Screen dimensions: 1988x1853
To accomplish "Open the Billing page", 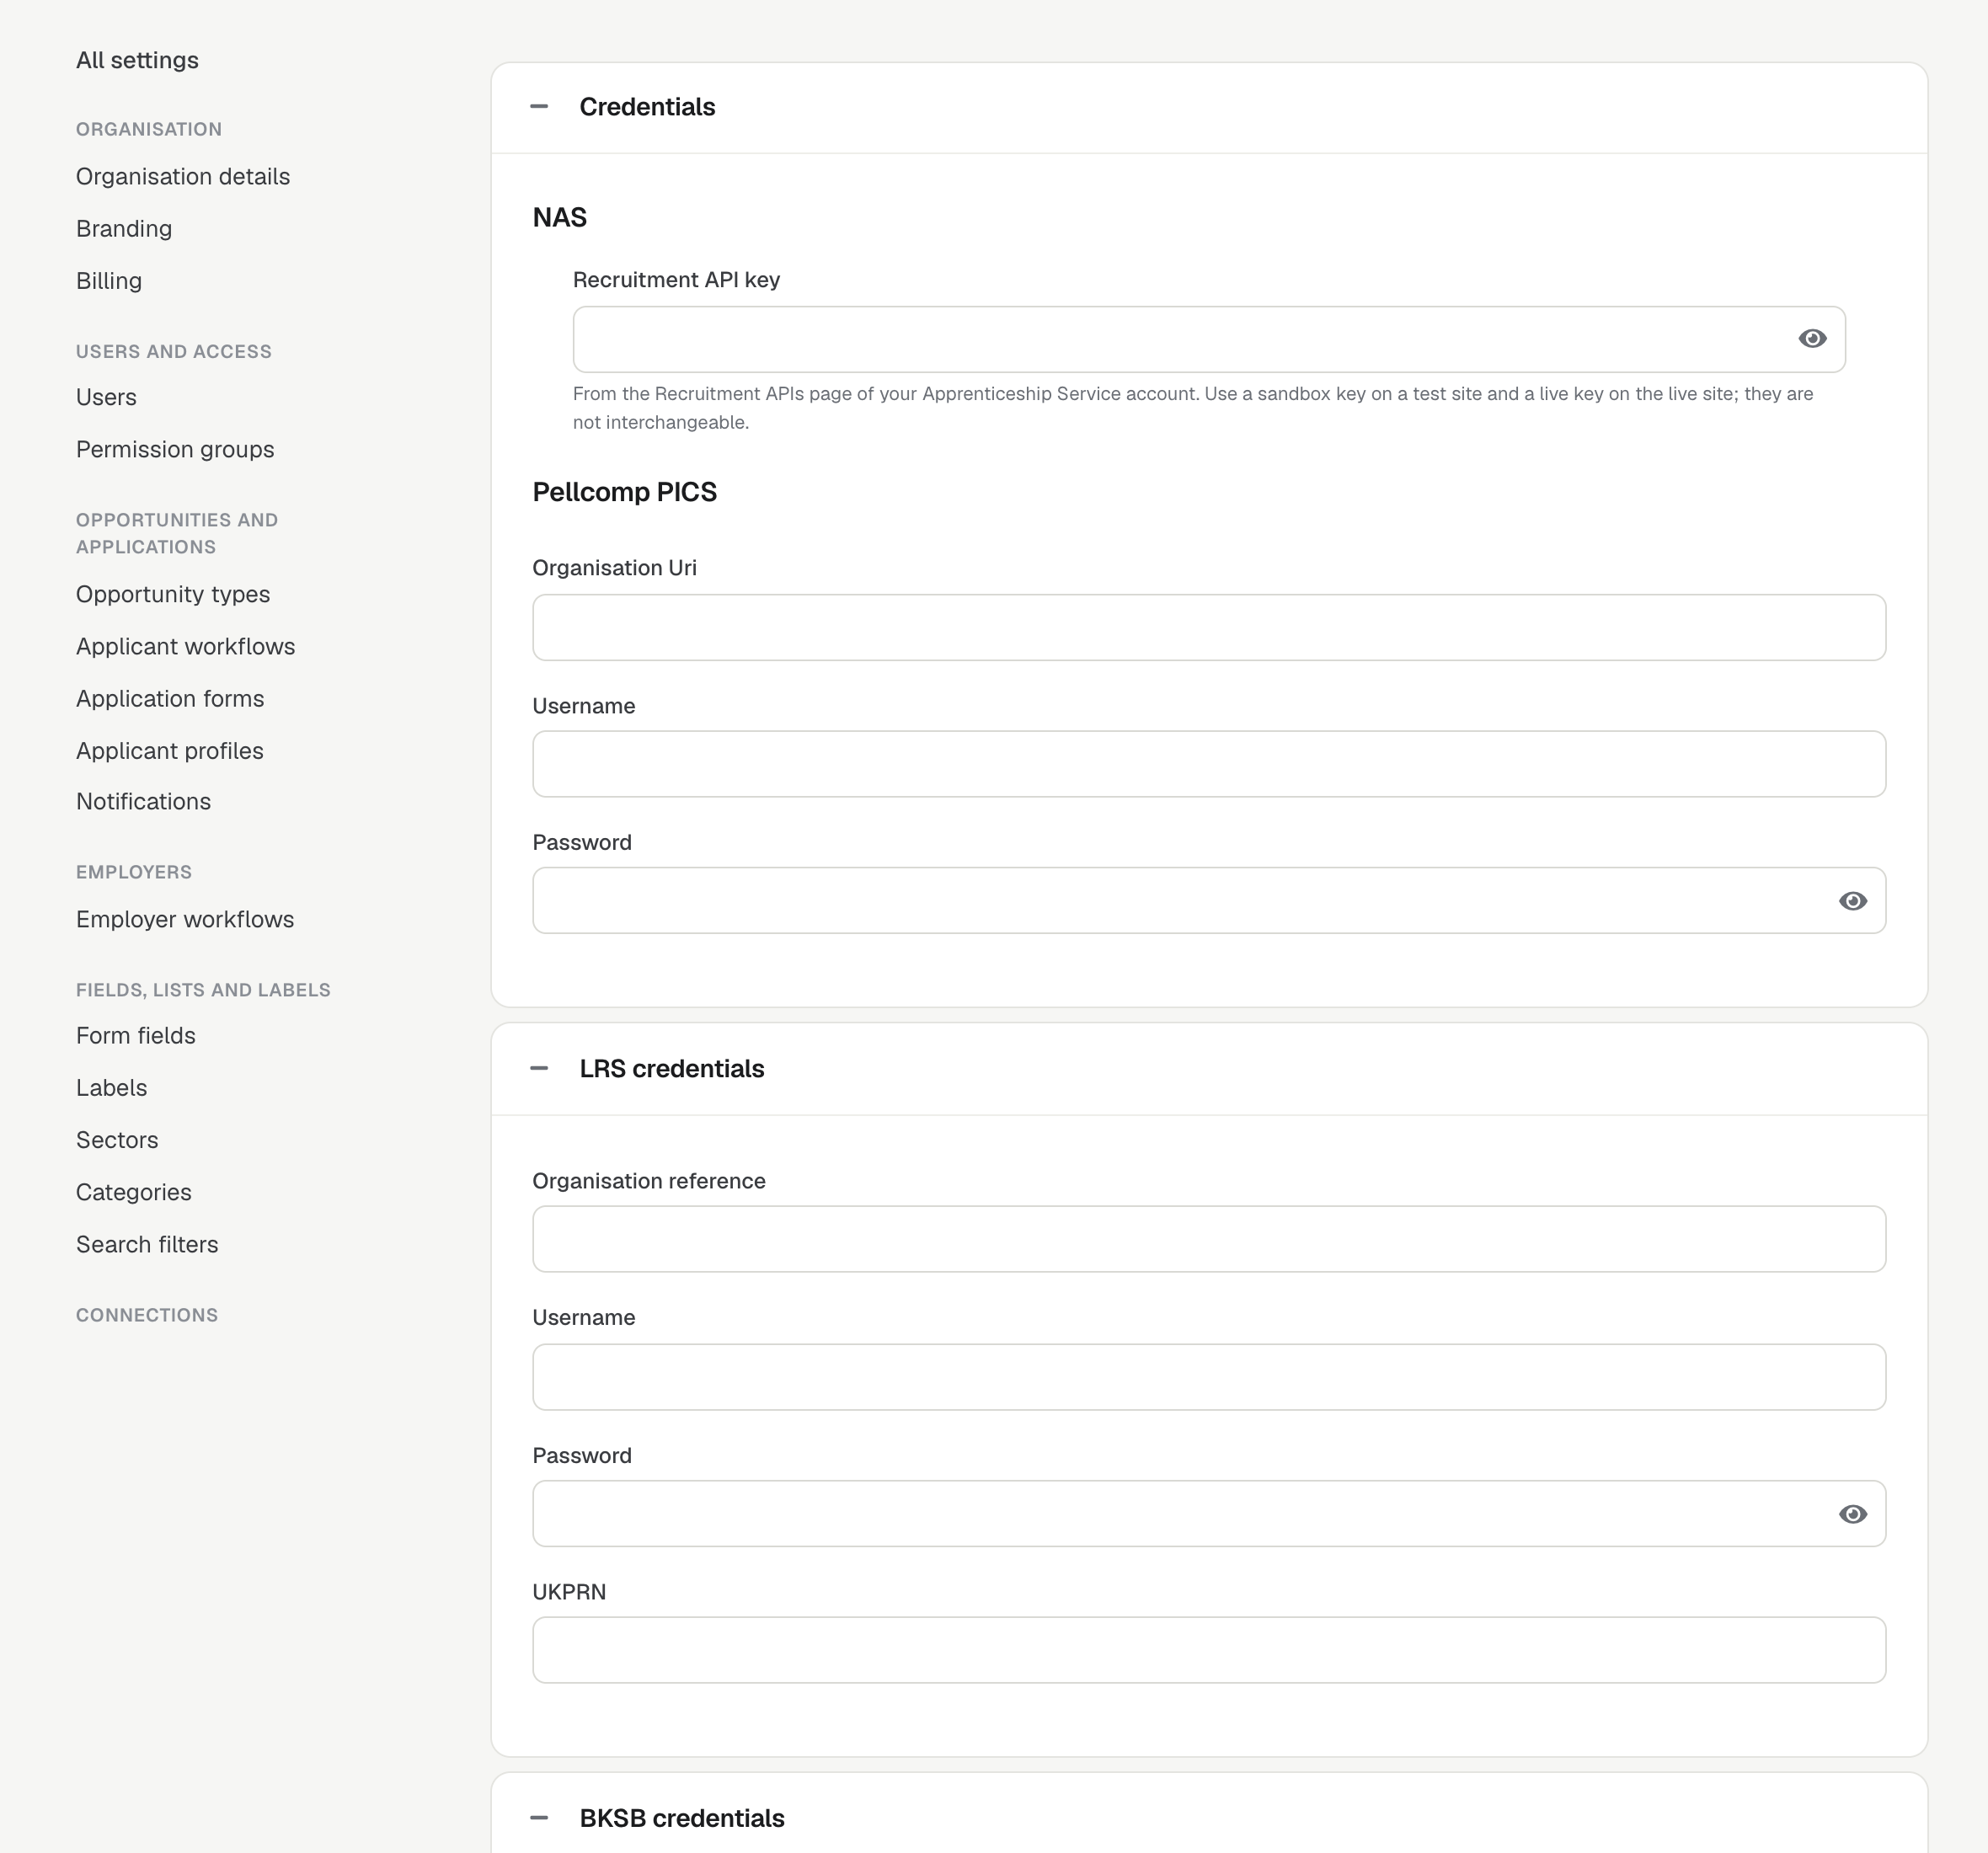I will [109, 280].
